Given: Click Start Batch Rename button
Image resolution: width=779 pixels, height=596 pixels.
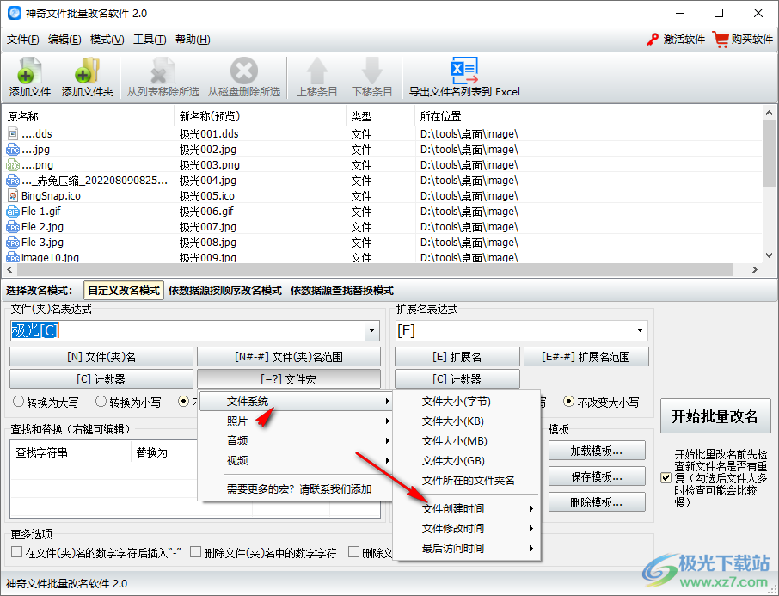Looking at the screenshot, I should [715, 416].
